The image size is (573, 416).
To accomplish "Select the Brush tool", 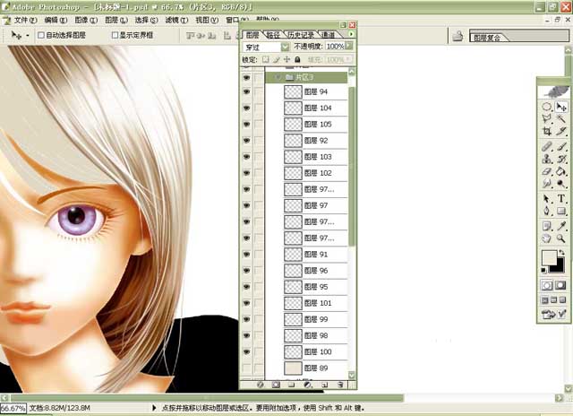I will [x=561, y=146].
